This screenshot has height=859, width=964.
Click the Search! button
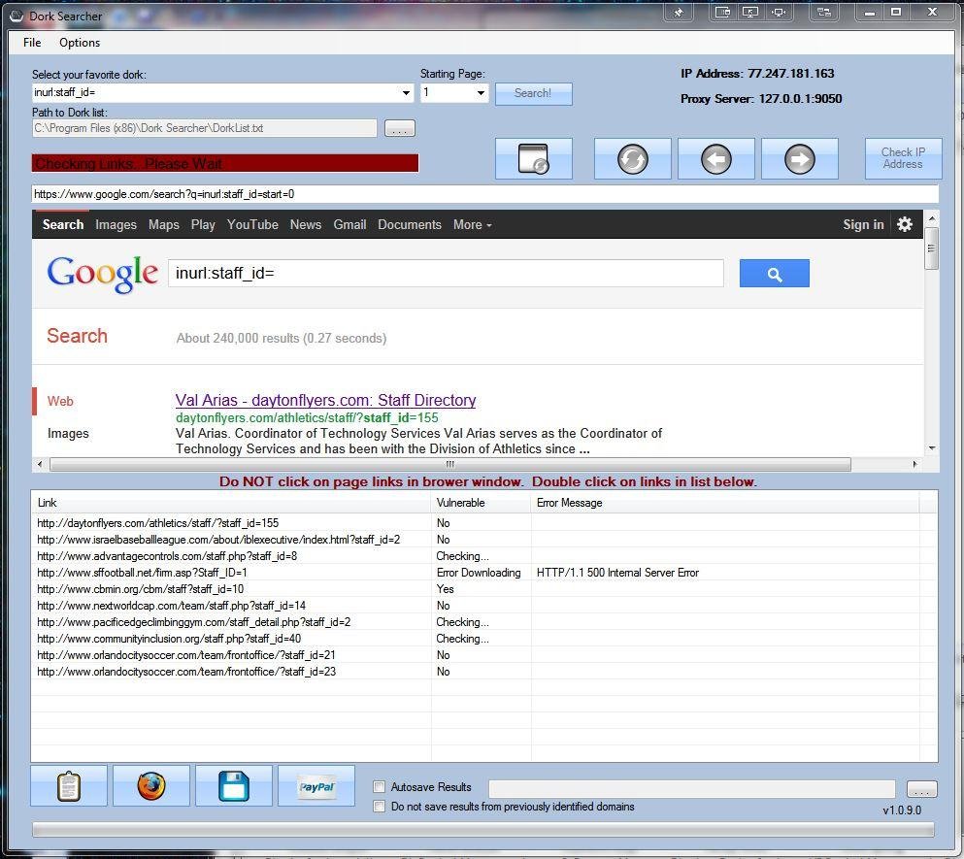point(533,93)
